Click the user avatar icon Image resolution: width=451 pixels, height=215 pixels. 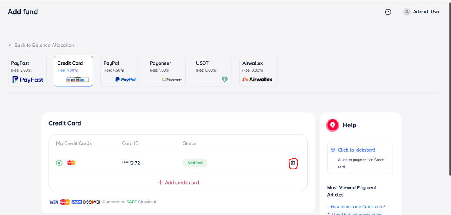(x=407, y=12)
